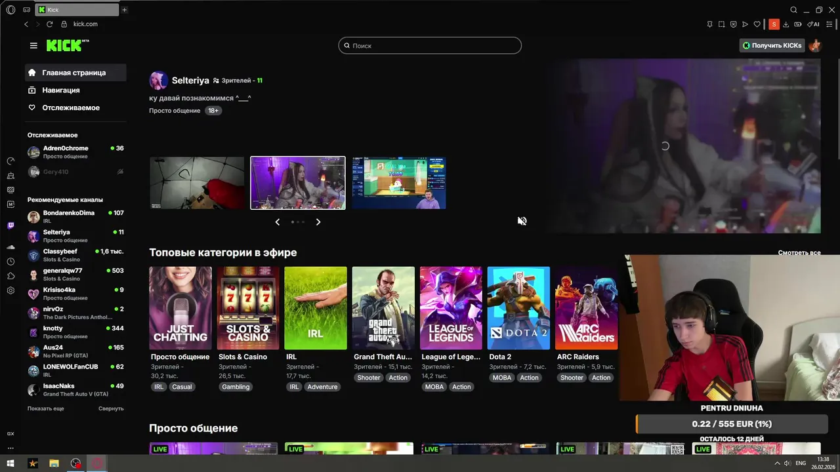Click the Adventure tag under IRL
Screen dimensions: 840x472
(x=322, y=387)
